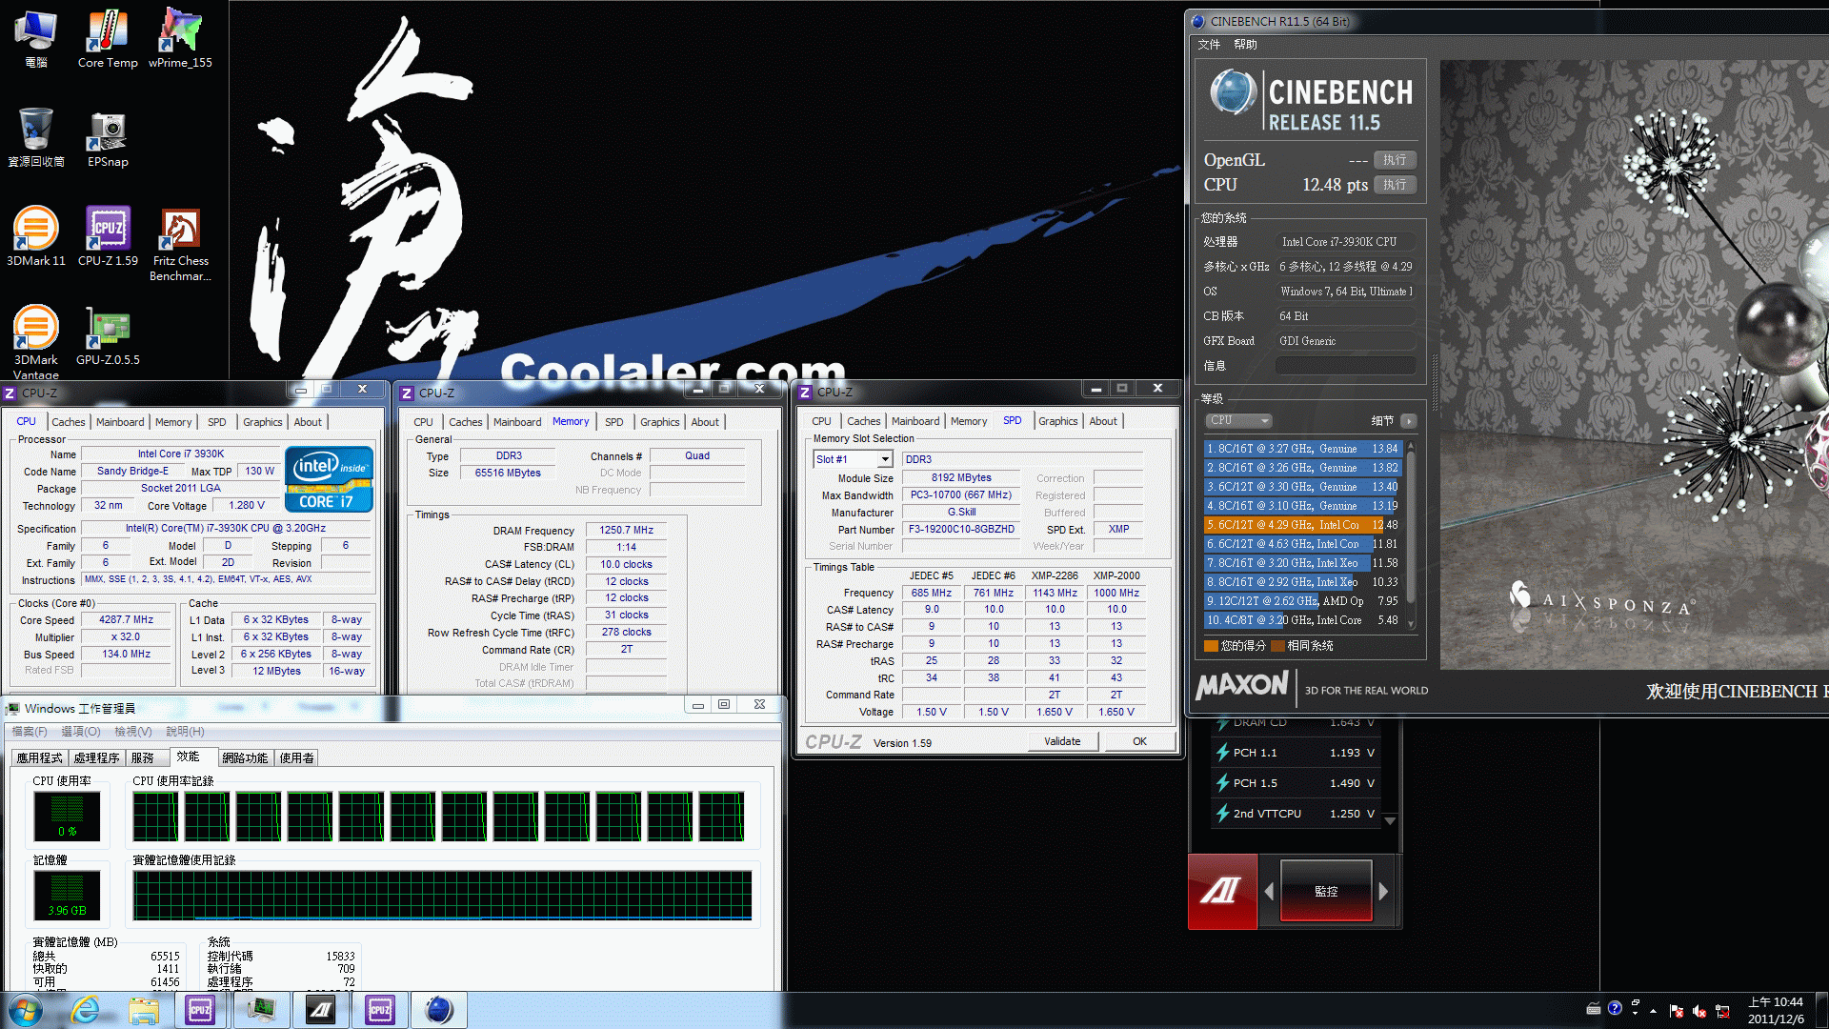Switch to Cinebench taskbar button
The image size is (1829, 1029).
pyautogui.click(x=439, y=1010)
